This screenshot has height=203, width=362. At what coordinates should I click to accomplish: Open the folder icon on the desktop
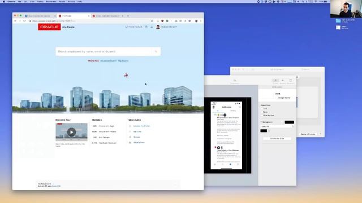click(338, 21)
